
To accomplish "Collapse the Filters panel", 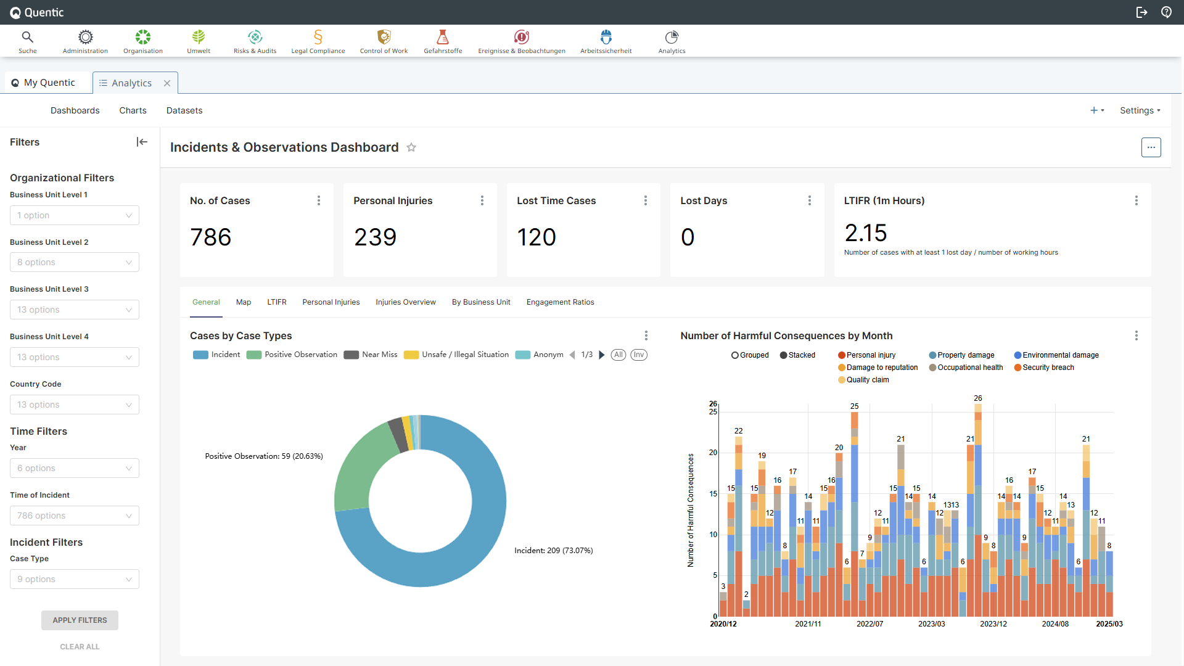I will 142,142.
